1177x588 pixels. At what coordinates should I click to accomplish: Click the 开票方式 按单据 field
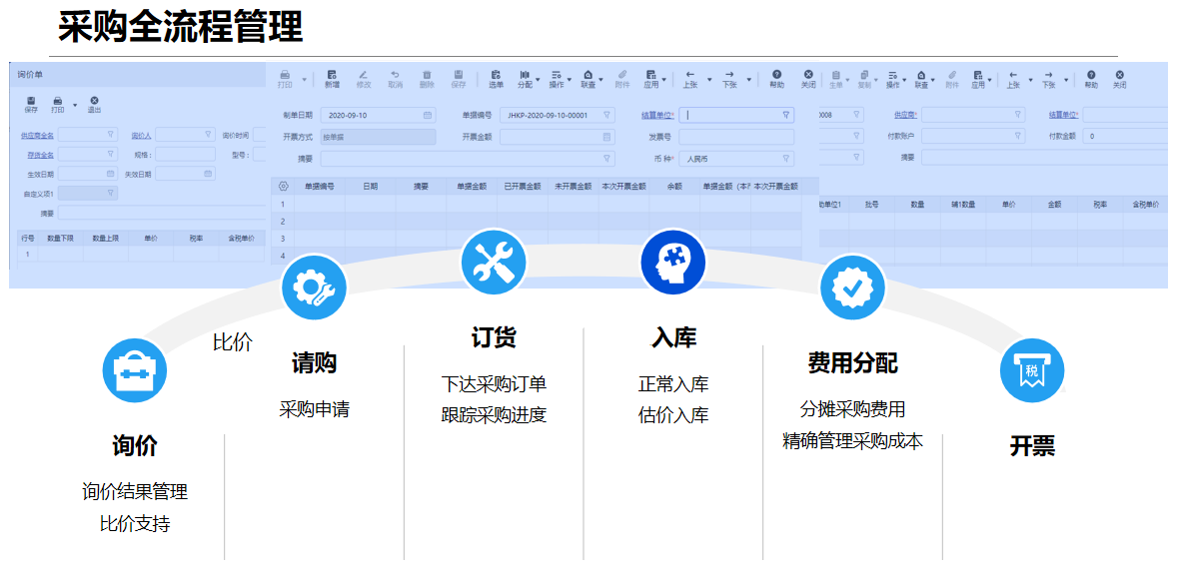pyautogui.click(x=378, y=137)
